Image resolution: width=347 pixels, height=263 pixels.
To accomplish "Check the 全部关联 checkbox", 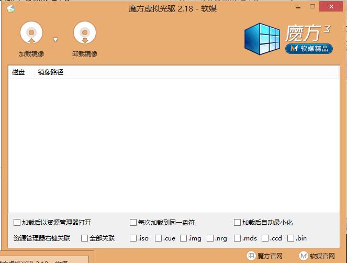I will pyautogui.click(x=84, y=238).
